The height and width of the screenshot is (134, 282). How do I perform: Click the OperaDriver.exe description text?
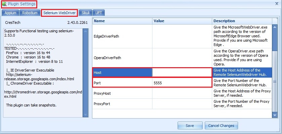[x=241, y=58]
